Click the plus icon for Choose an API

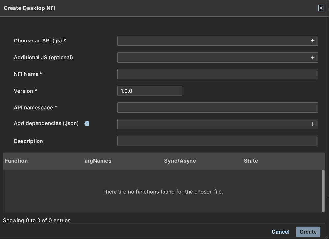[x=312, y=41]
